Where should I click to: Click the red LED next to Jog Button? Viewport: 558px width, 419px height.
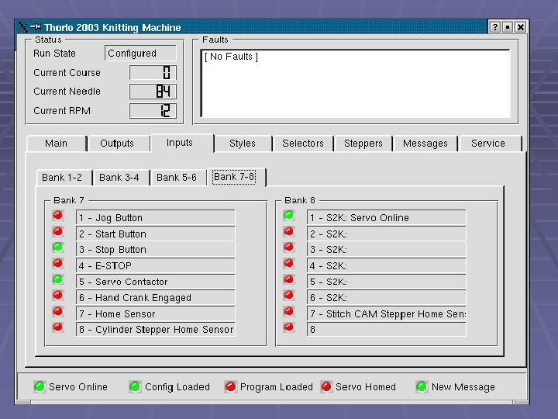pyautogui.click(x=58, y=216)
